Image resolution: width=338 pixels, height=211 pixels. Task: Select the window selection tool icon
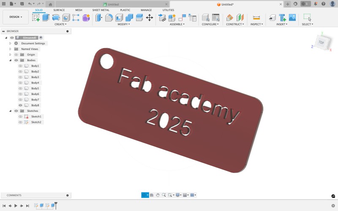pyautogui.click(x=307, y=17)
